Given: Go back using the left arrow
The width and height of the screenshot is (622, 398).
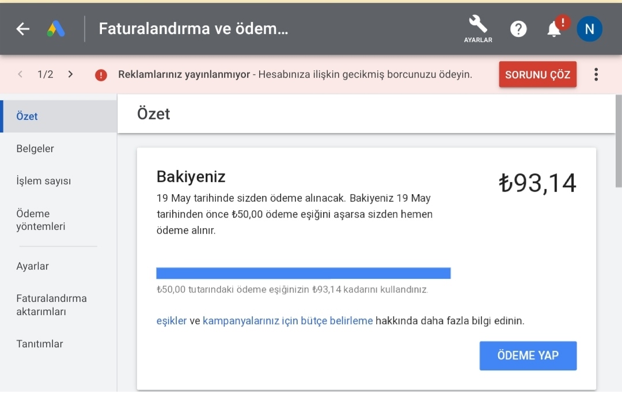Looking at the screenshot, I should pos(22,29).
